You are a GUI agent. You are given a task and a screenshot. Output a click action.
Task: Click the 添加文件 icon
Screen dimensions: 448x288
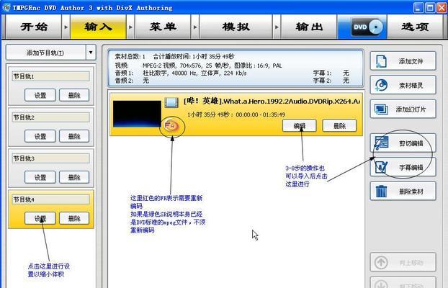382,61
